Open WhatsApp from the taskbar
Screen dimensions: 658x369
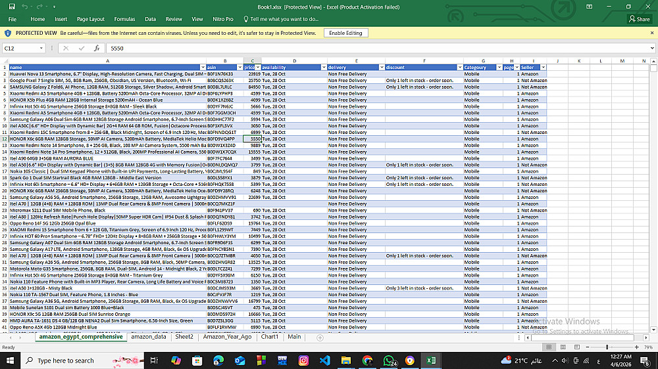(390, 360)
